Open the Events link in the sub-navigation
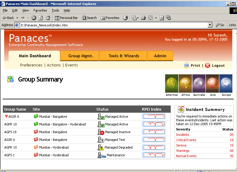 [x=71, y=65]
